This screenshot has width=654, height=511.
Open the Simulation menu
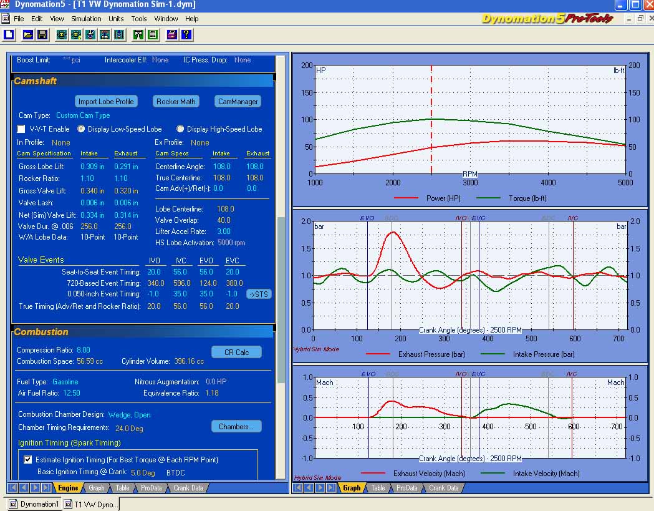pyautogui.click(x=86, y=19)
